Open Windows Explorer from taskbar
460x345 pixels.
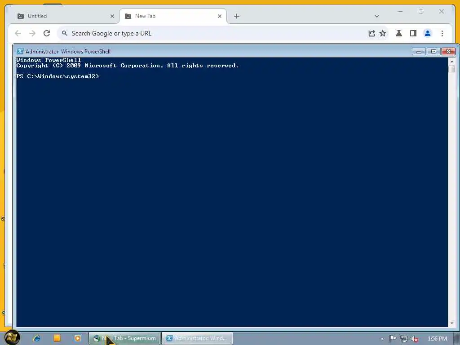click(x=57, y=338)
